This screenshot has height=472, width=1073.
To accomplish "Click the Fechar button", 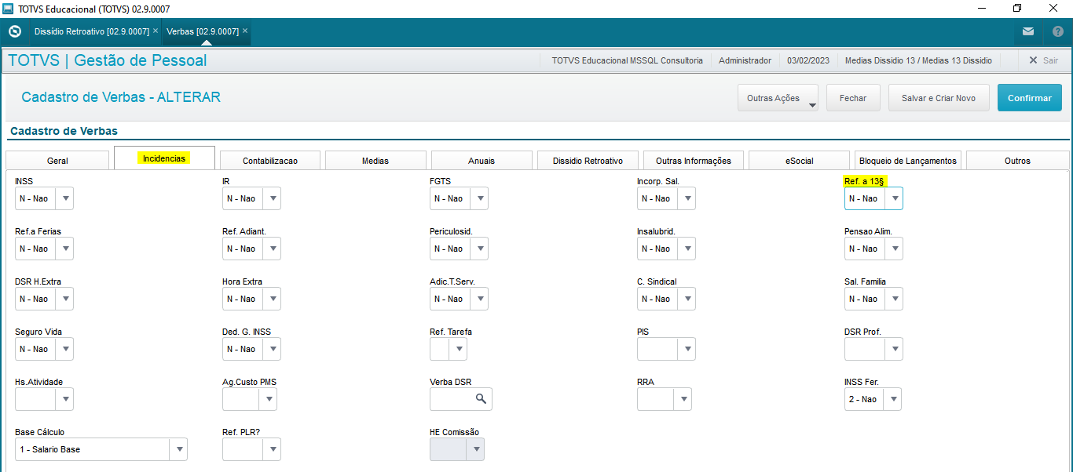I will click(x=853, y=98).
